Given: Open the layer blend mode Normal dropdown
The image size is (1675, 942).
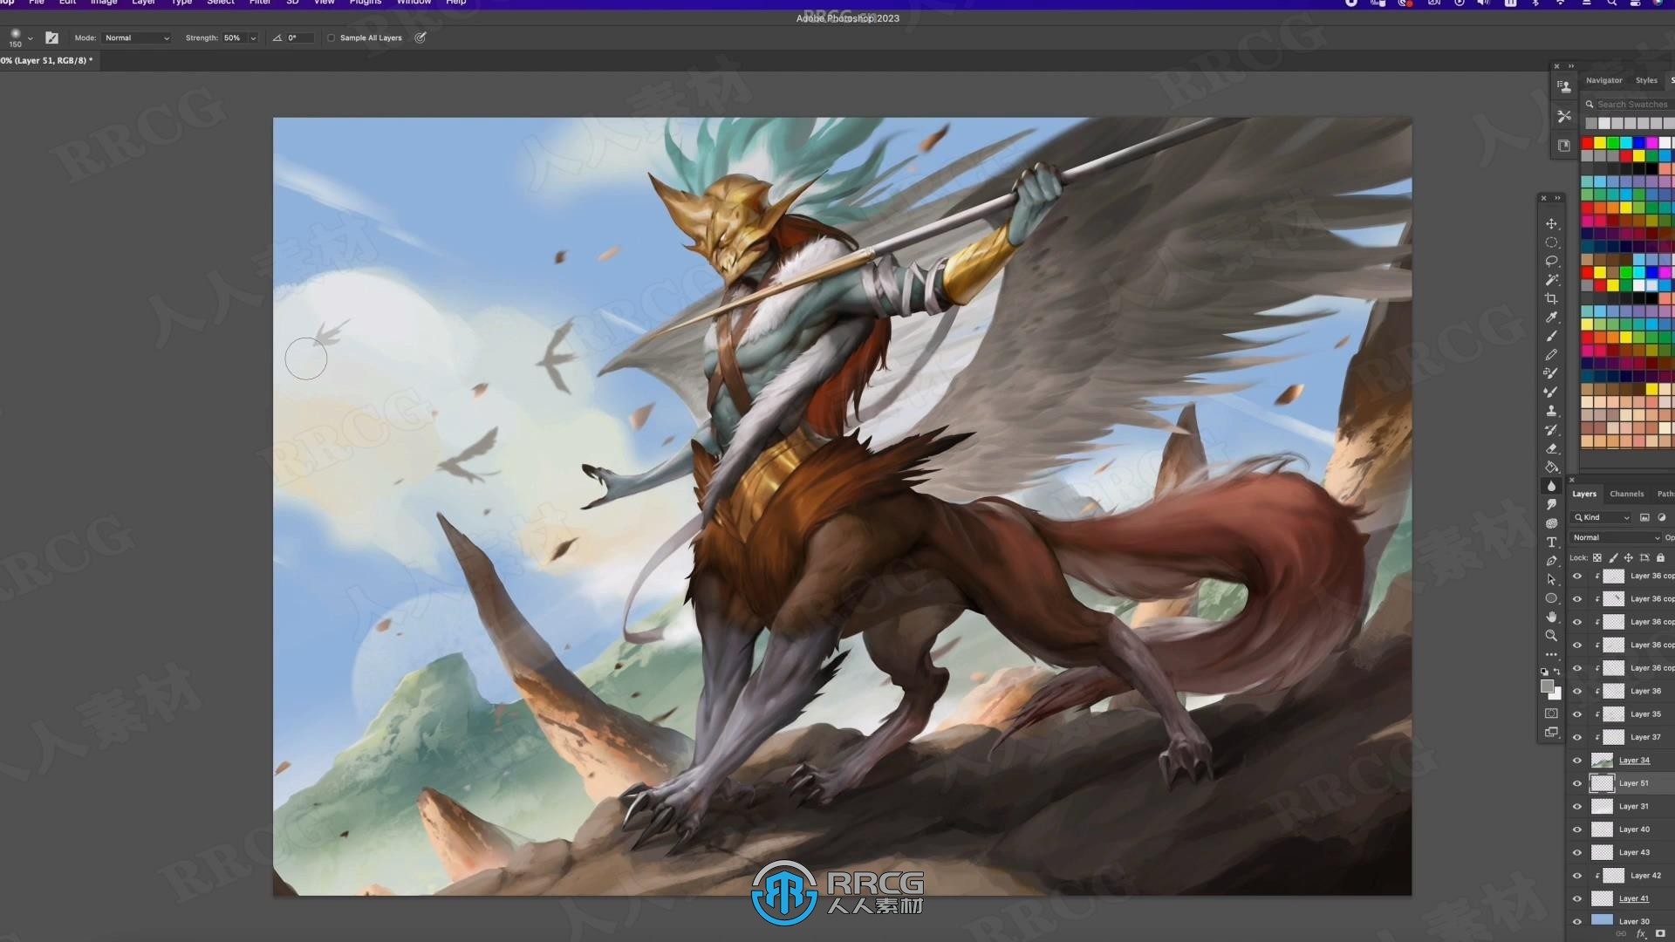Looking at the screenshot, I should [x=1616, y=537].
